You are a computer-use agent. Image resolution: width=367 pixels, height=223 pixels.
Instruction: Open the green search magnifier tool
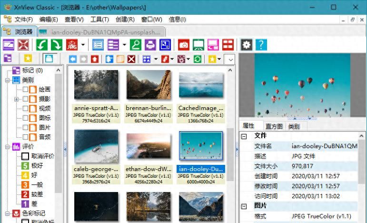tap(136, 45)
